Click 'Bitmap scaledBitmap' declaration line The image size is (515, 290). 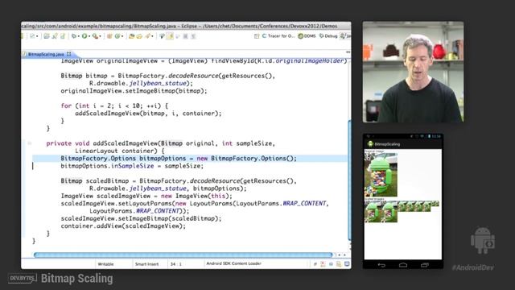179,180
